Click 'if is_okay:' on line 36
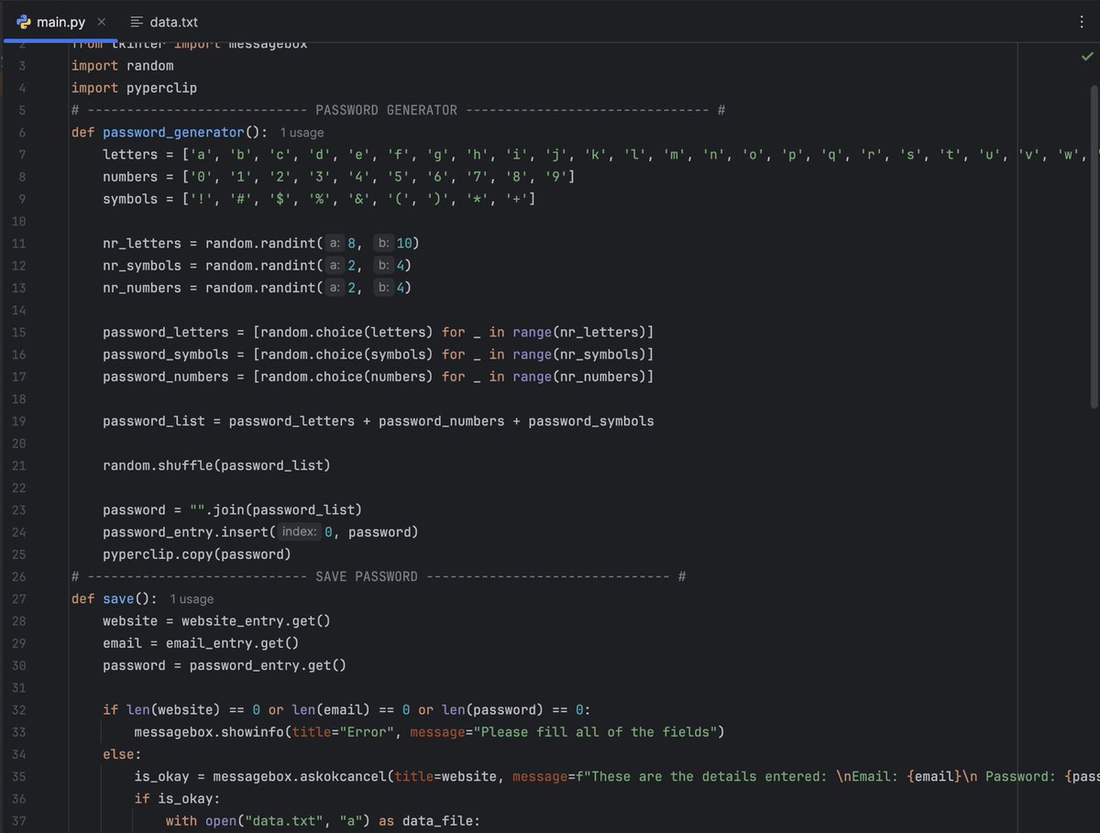Screen dimensions: 1100x833 pyautogui.click(x=177, y=799)
